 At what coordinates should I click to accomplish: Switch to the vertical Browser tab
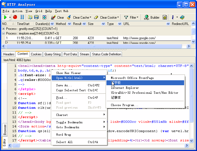[5, 130]
